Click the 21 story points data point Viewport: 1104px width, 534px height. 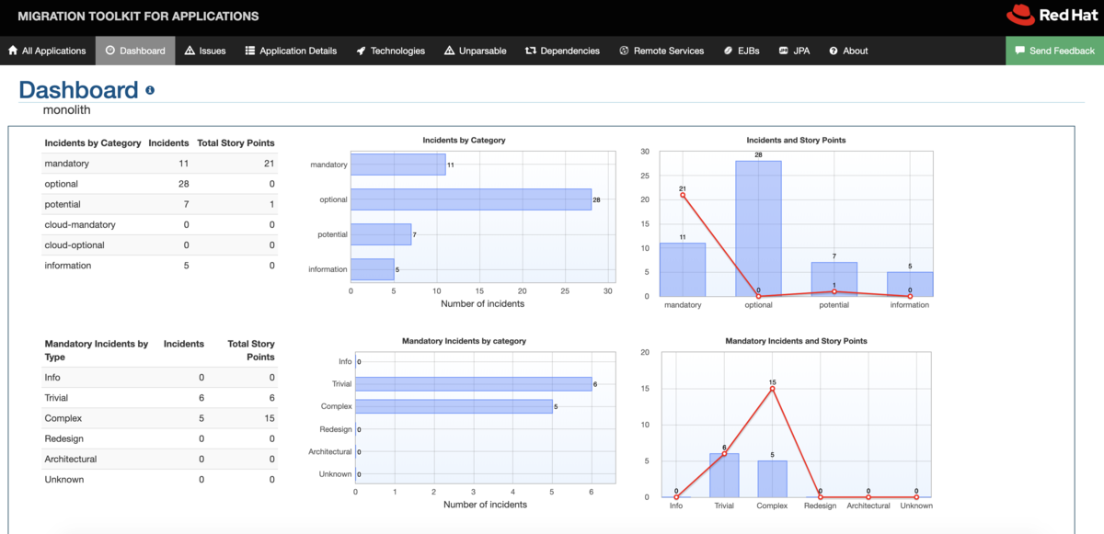pyautogui.click(x=683, y=194)
